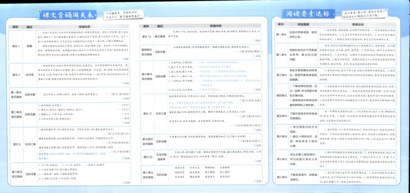Click the 课文 25 cell
This screenshot has width=410, height=193.
point(148,157)
